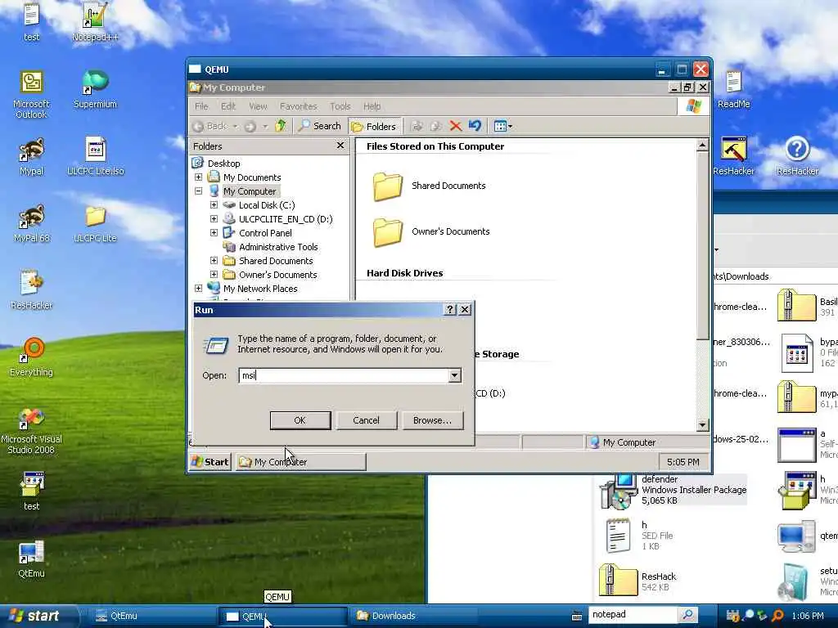Viewport: 838px width, 628px height.
Task: Expand the My Documents tree node
Action: (198, 177)
